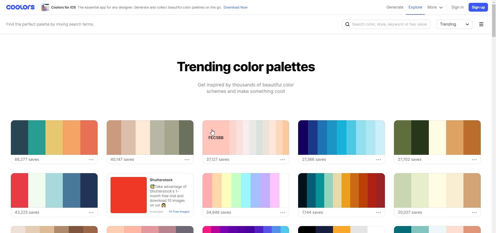The image size is (496, 233).
Task: Open options for the 27,366-saves blue palette
Action: [378, 159]
